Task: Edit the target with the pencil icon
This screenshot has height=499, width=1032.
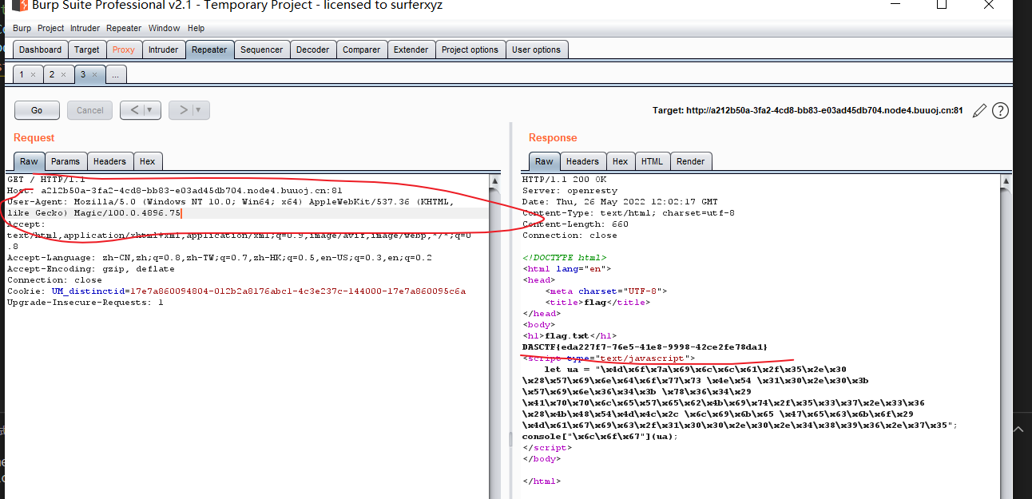Action: (x=979, y=111)
